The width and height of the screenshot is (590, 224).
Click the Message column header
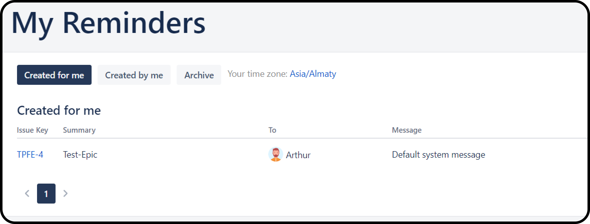(407, 130)
